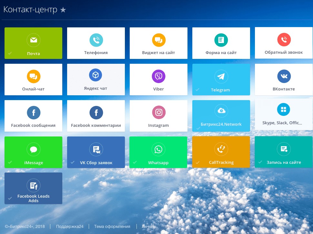Select the WhatsApp icon
This screenshot has width=313, height=234.
coord(158,149)
